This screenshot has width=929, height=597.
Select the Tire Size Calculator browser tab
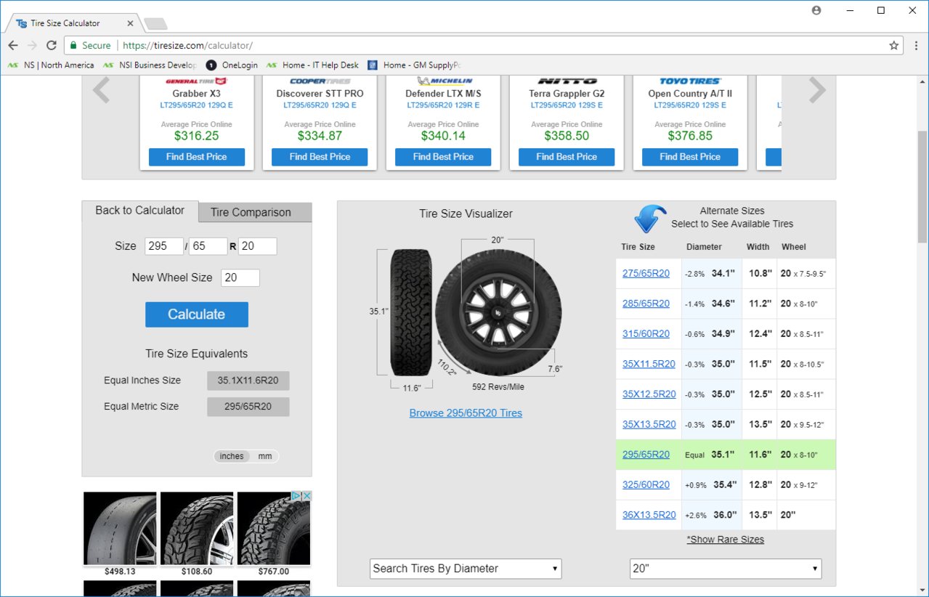coord(73,23)
